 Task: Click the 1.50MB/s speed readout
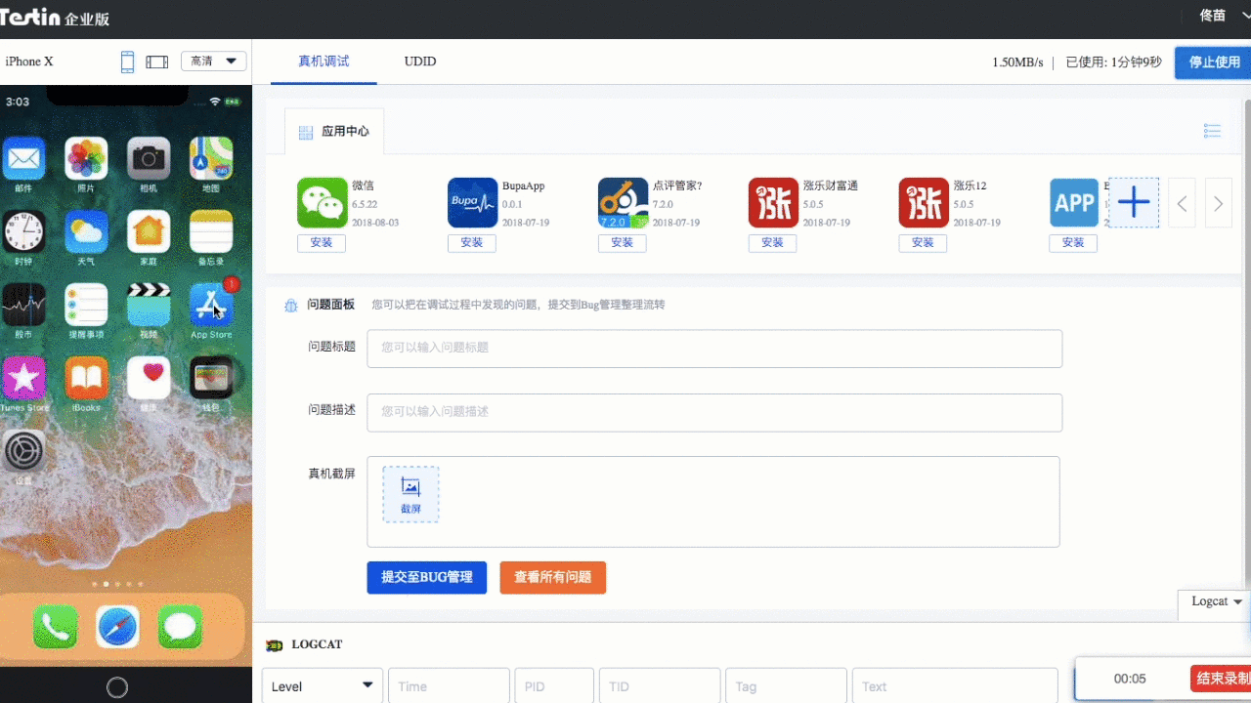[x=1017, y=62]
